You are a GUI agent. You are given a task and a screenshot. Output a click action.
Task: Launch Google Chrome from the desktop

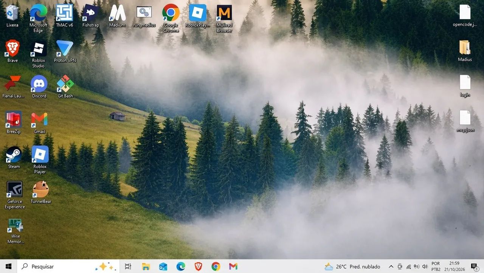[x=171, y=18]
